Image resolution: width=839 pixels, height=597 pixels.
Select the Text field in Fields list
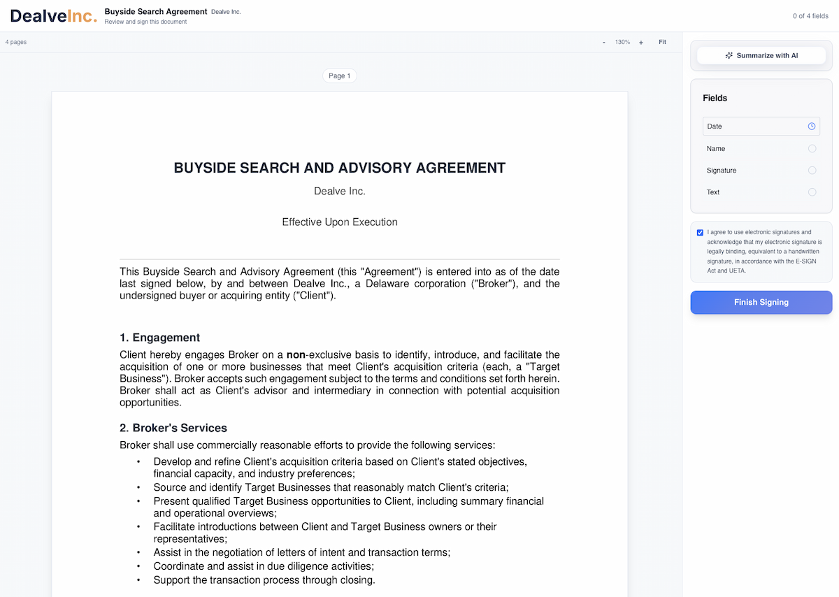coord(761,192)
